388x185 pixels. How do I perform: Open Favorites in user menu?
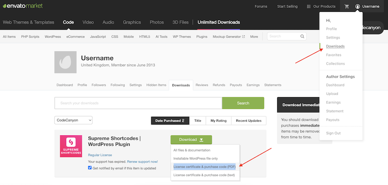[334, 55]
